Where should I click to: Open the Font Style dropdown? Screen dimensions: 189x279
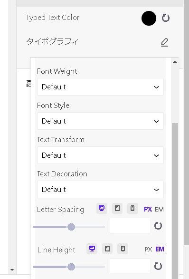[x=100, y=121]
